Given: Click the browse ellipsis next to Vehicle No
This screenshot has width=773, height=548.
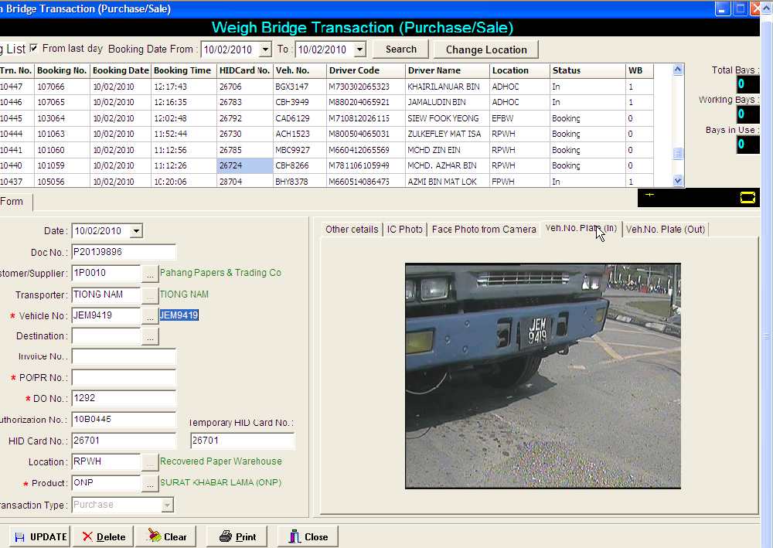Looking at the screenshot, I should click(x=150, y=315).
